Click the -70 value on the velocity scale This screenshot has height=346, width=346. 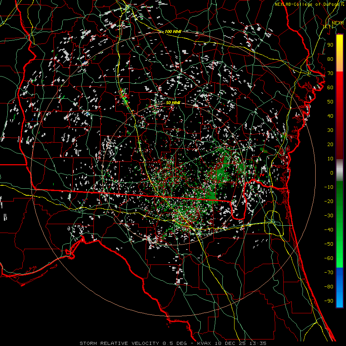click(329, 272)
